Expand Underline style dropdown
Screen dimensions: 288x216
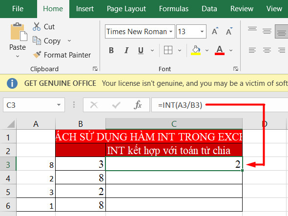[x=152, y=50]
